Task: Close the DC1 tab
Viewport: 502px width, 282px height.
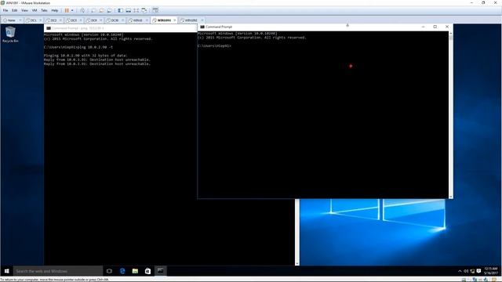Action: coord(40,20)
